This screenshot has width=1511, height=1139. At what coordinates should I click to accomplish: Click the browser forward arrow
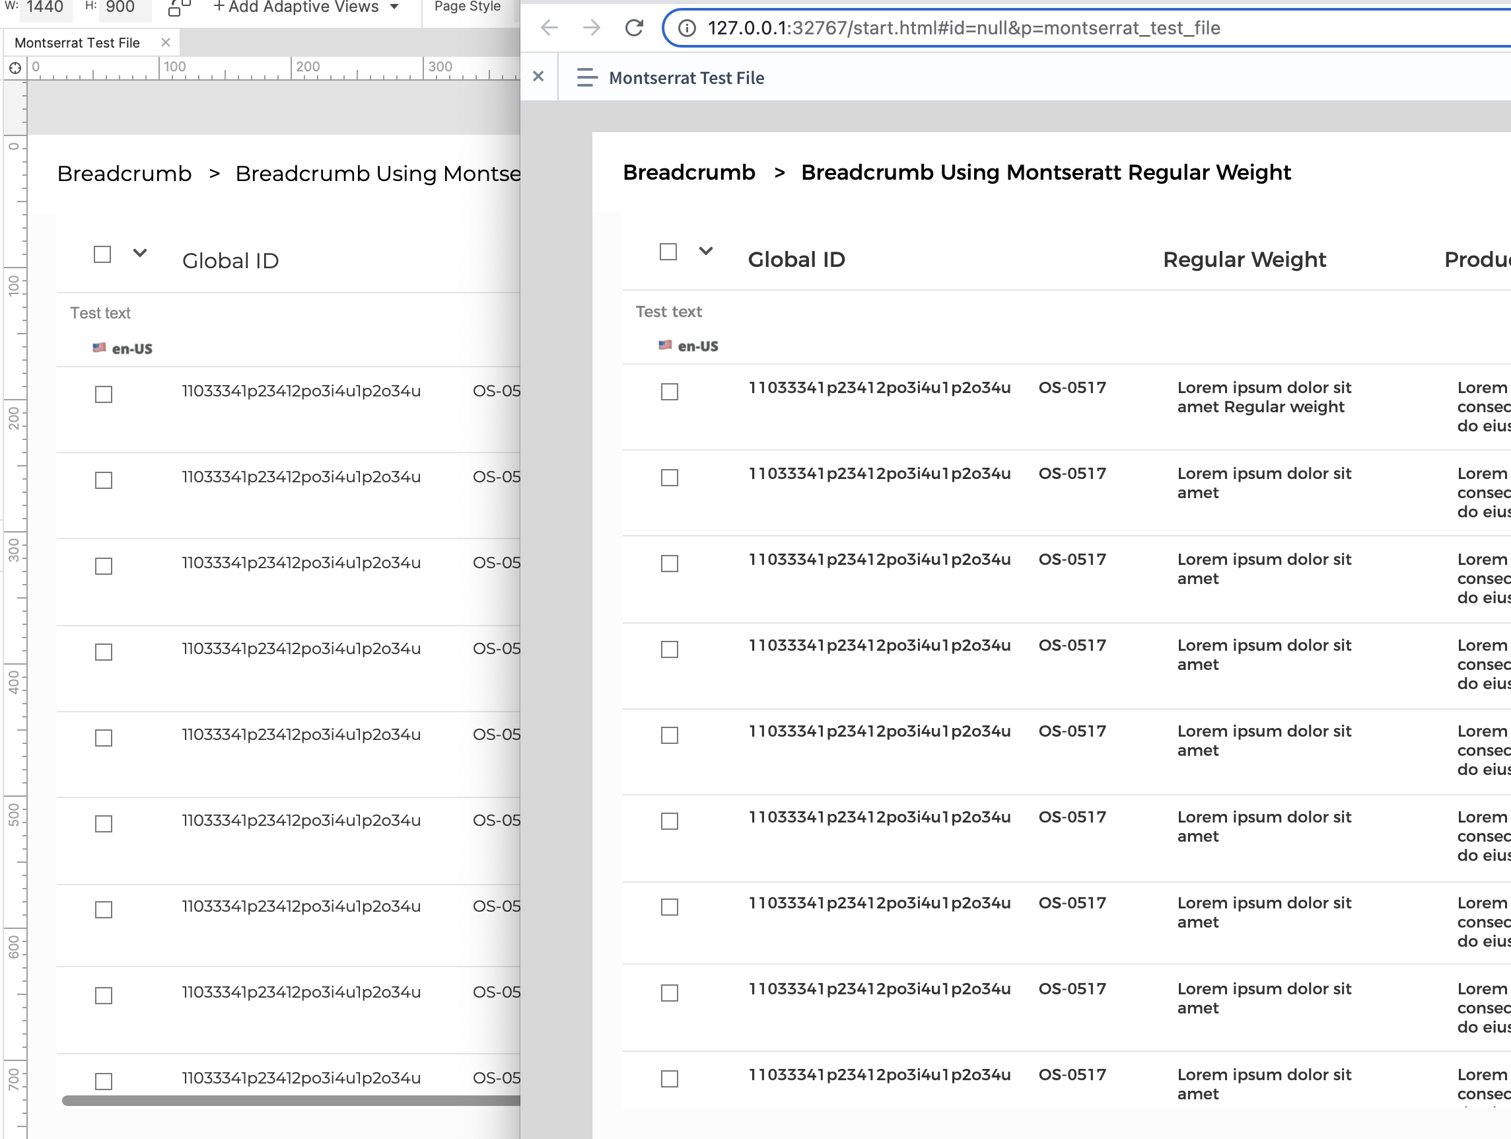coord(592,28)
